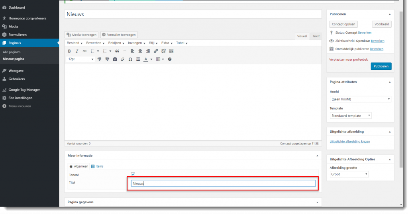Image resolution: width=408 pixels, height=214 pixels.
Task: Open bulleted list style arrow
Action: point(98,51)
